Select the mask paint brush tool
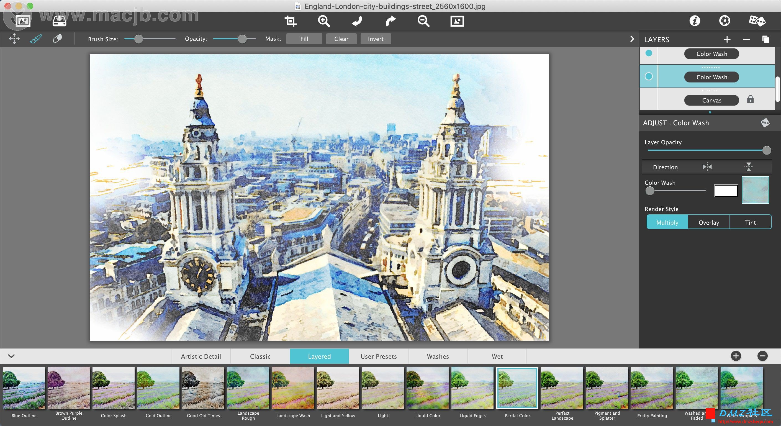781x426 pixels. click(36, 39)
